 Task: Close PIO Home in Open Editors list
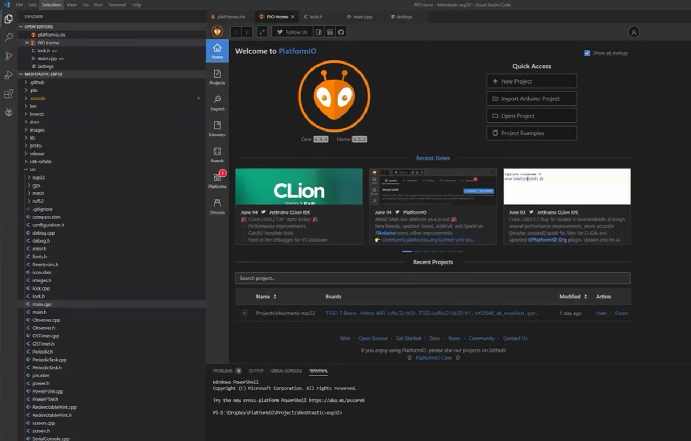pyautogui.click(x=27, y=43)
